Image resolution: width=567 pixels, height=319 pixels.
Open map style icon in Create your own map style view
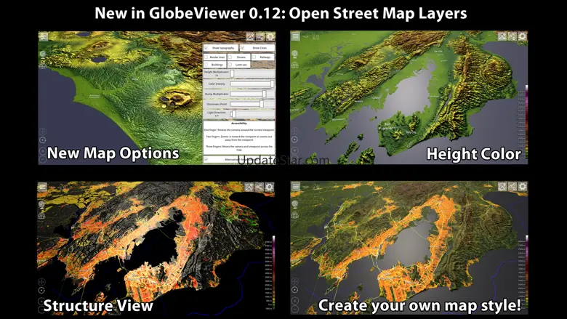(502, 187)
